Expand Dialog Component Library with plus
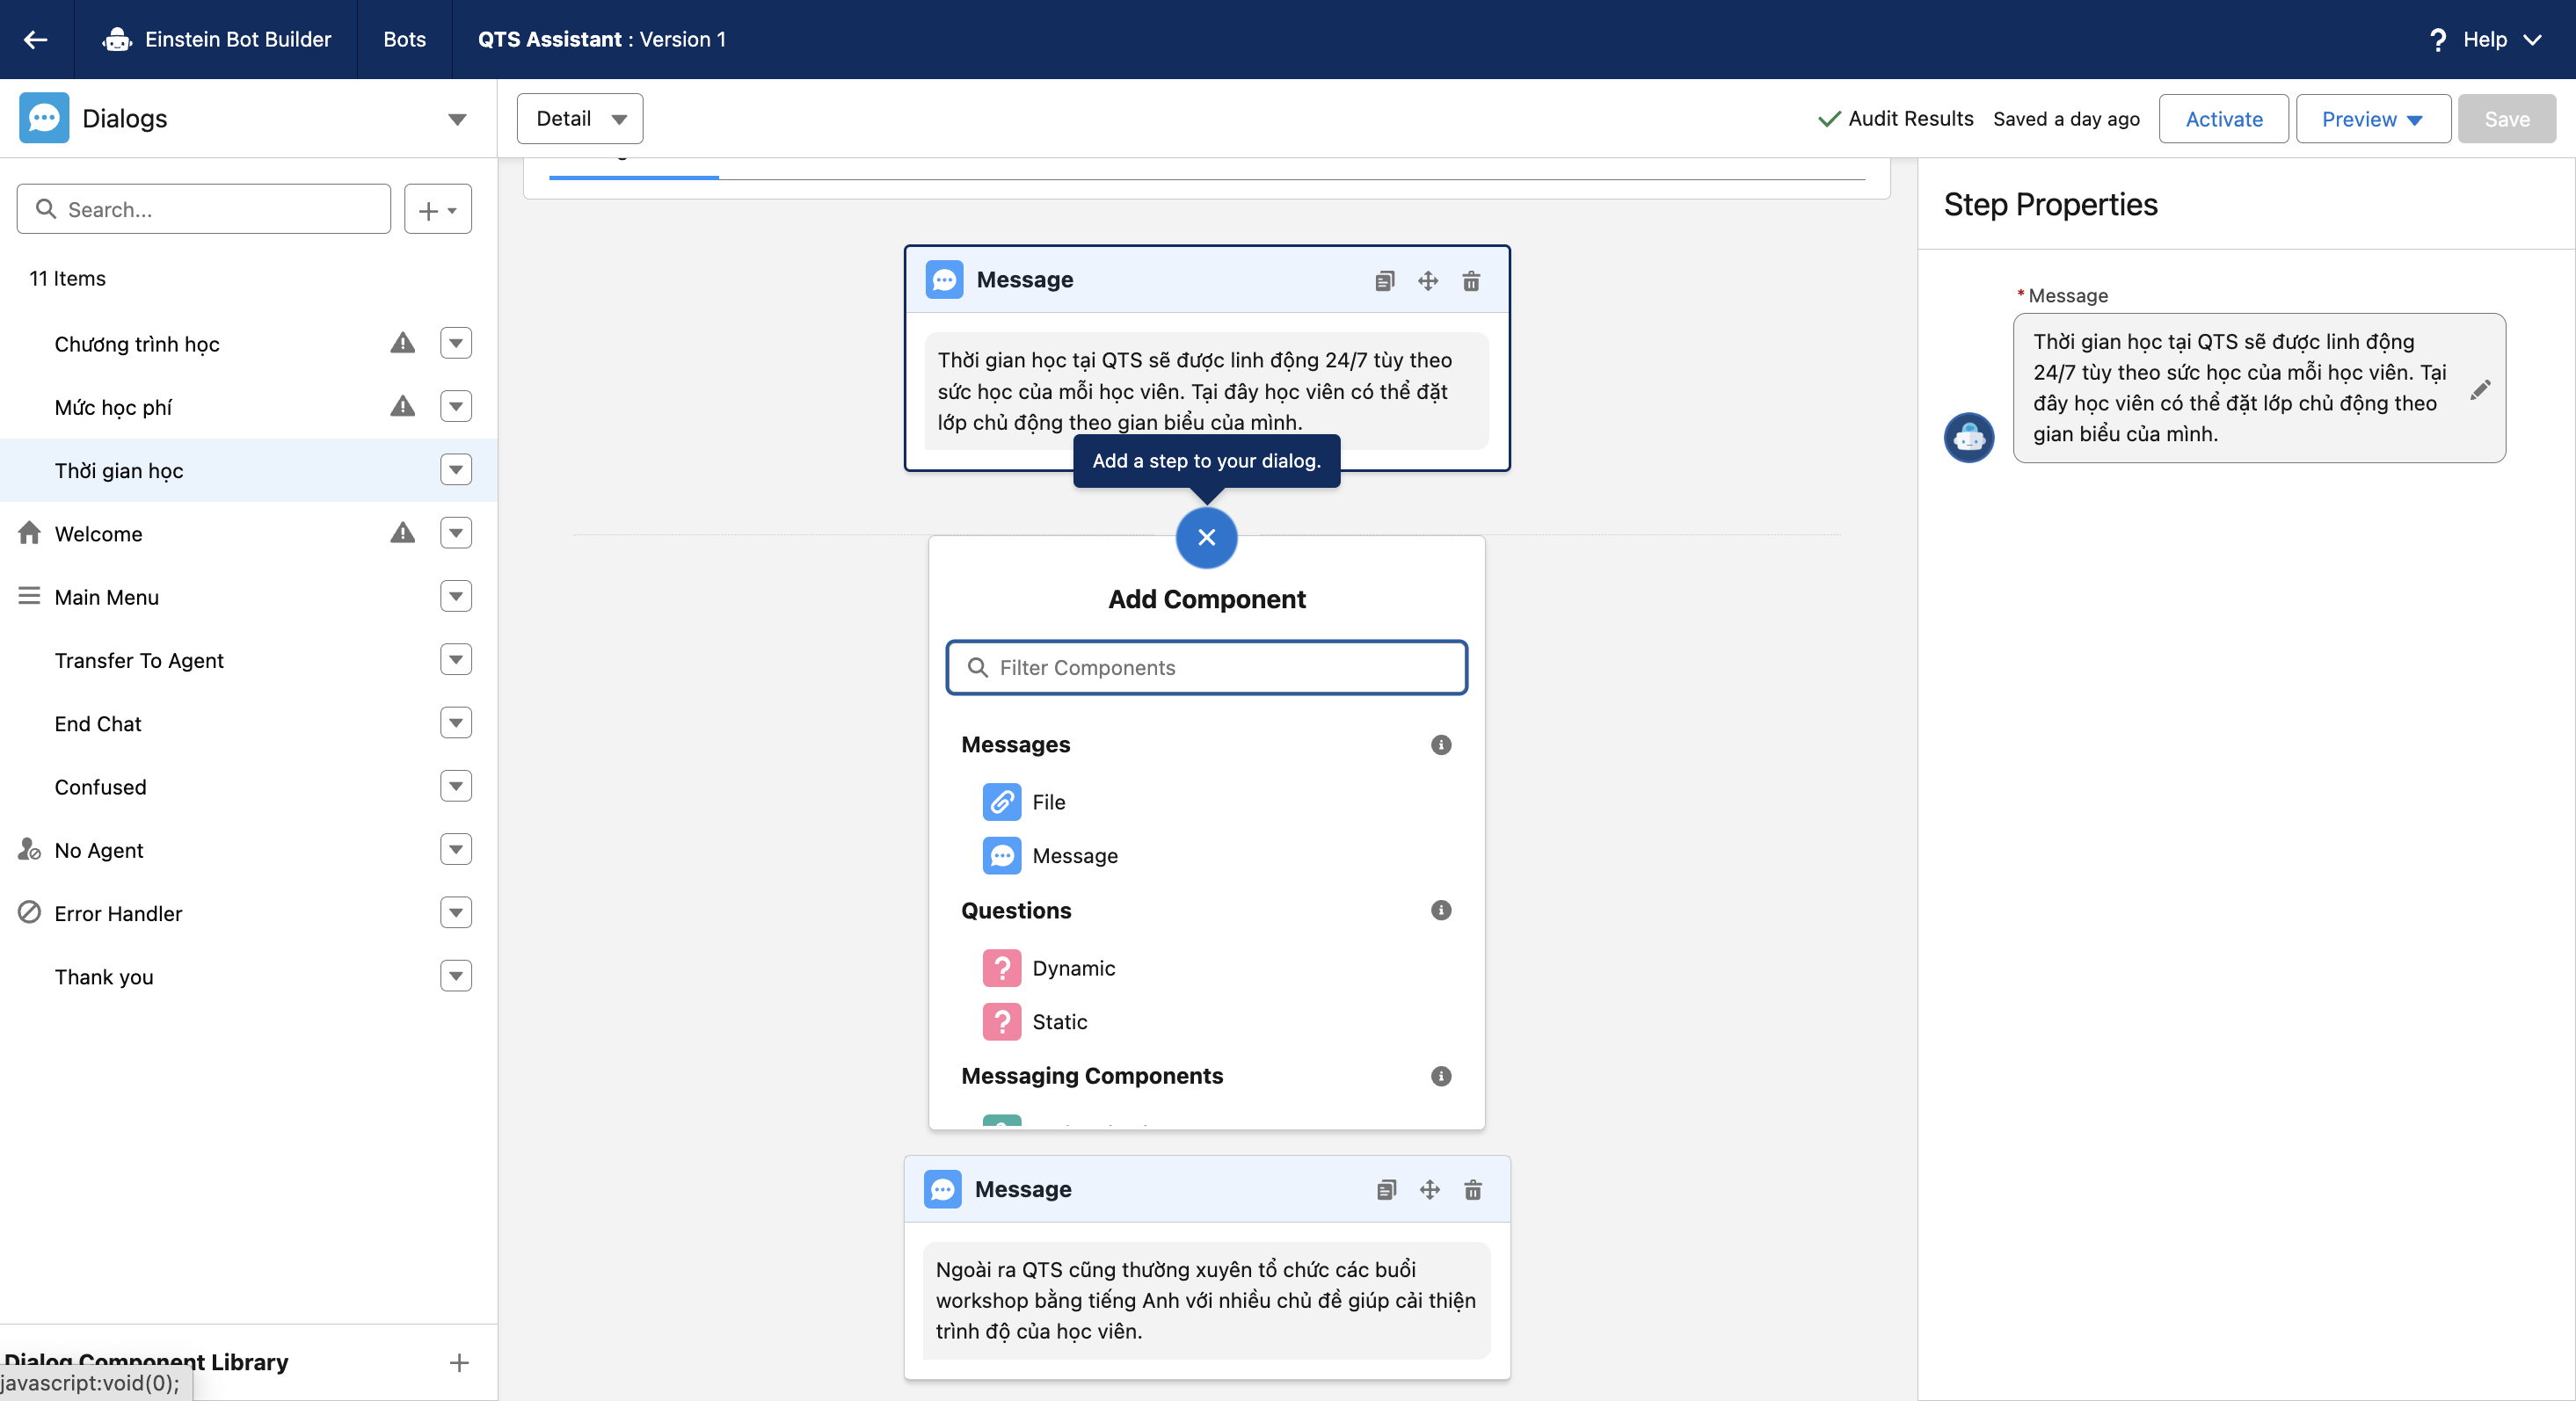Viewport: 2576px width, 1401px height. pos(459,1363)
